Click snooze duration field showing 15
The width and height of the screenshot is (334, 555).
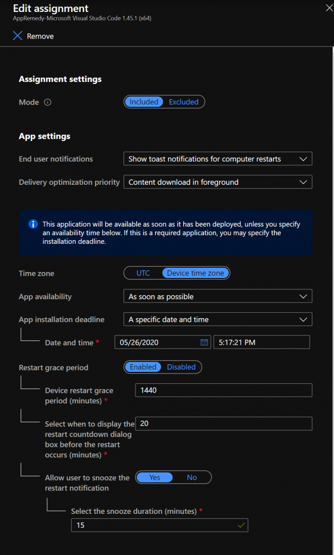159,525
